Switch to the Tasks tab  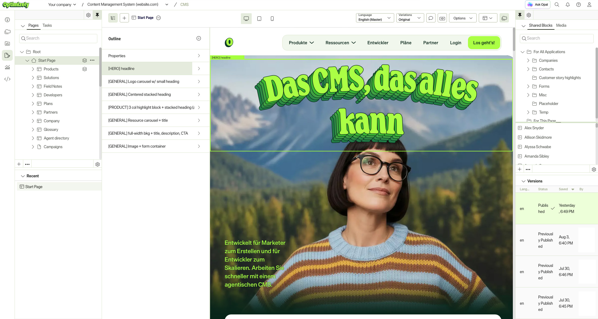pos(47,25)
